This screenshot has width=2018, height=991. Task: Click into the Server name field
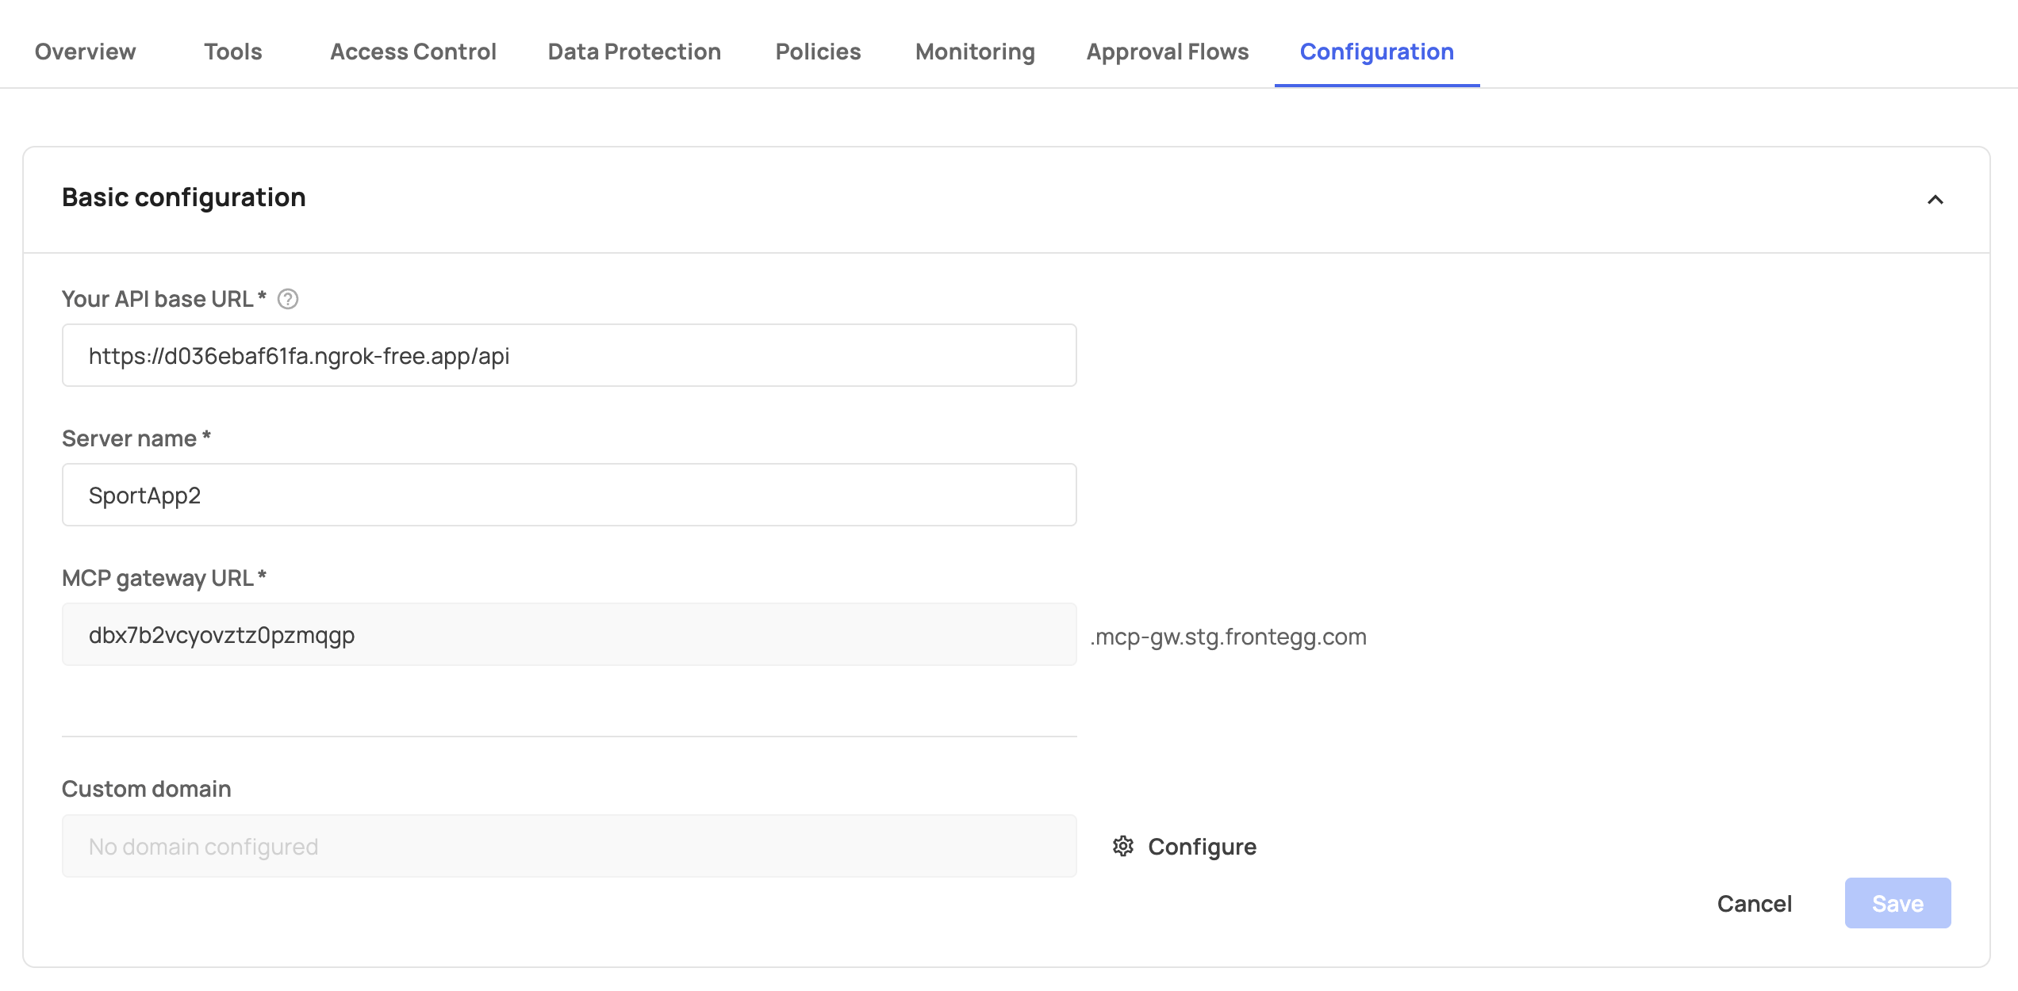tap(569, 495)
